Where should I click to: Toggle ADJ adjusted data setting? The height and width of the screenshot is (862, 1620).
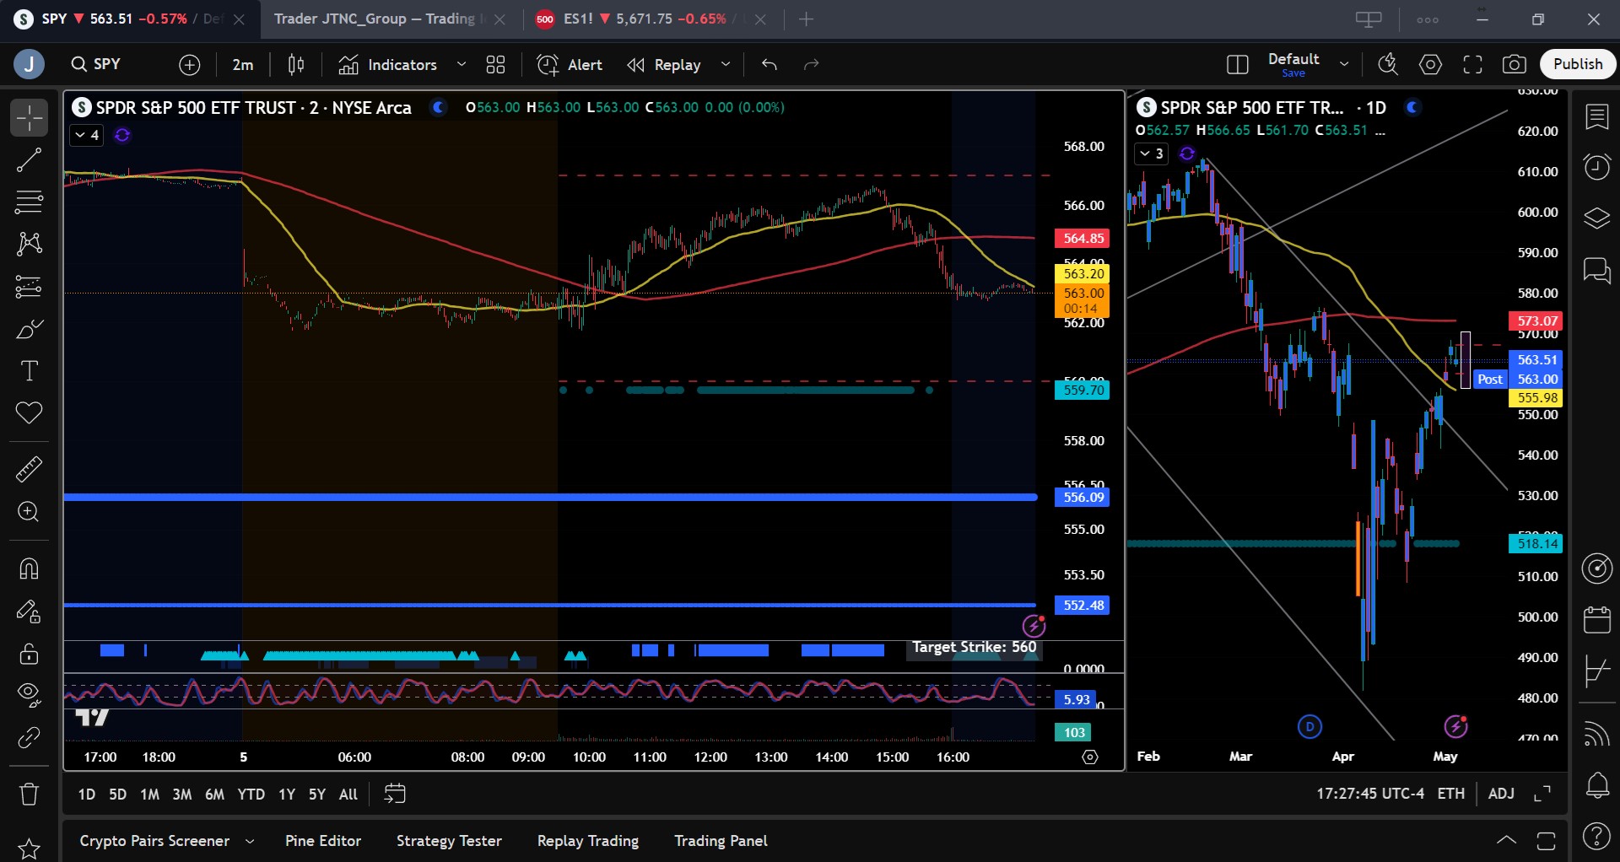pos(1500,794)
